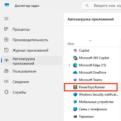121x121 pixels.
Task: Click the Сведения list icon
Action: (x=6, y=81)
